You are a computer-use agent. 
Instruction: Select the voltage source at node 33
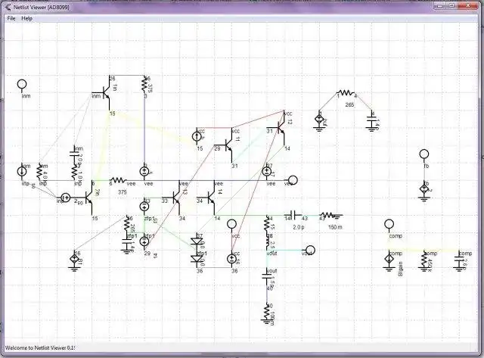pyautogui.click(x=144, y=207)
